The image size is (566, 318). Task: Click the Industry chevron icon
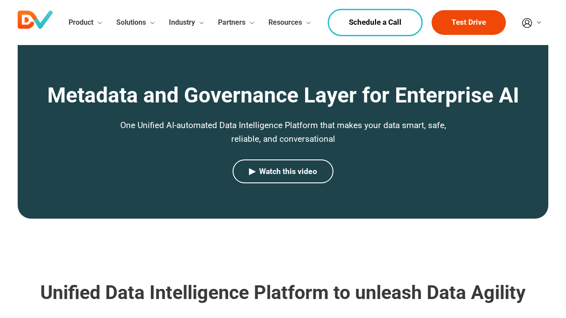201,22
